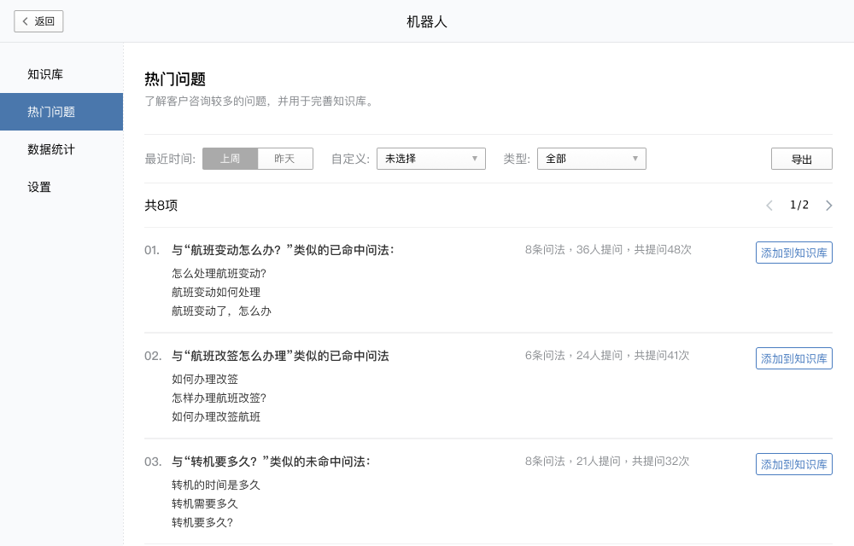This screenshot has width=854, height=546.
Task: Click the stats 6条问法，24人提问，共提问41次
Action: pos(607,356)
